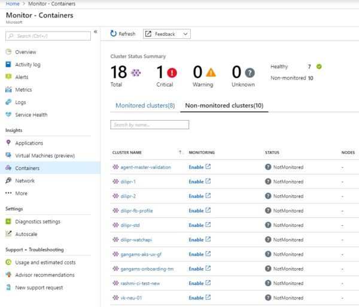Image resolution: width=359 pixels, height=307 pixels.
Task: Click the NODES column header
Action: (348, 152)
